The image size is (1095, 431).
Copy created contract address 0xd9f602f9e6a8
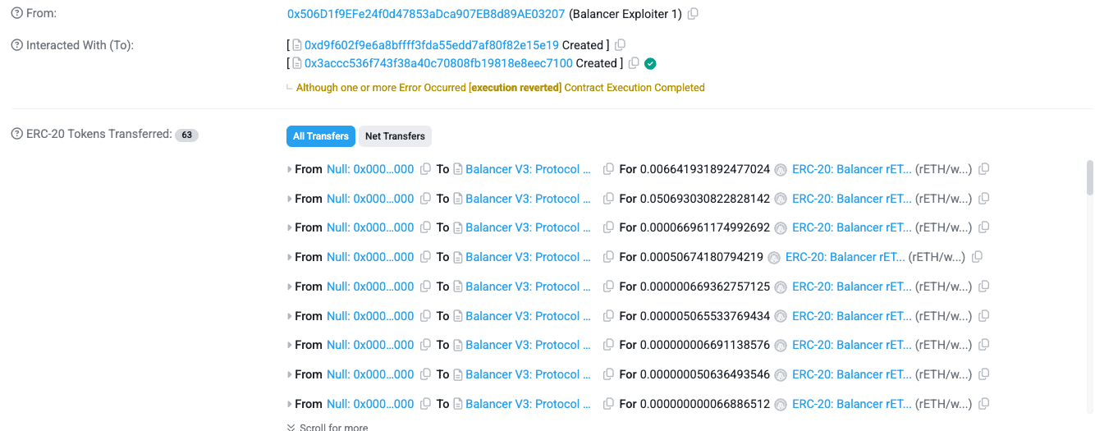coord(621,45)
